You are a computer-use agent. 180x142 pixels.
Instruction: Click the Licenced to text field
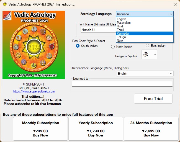(x=122, y=84)
